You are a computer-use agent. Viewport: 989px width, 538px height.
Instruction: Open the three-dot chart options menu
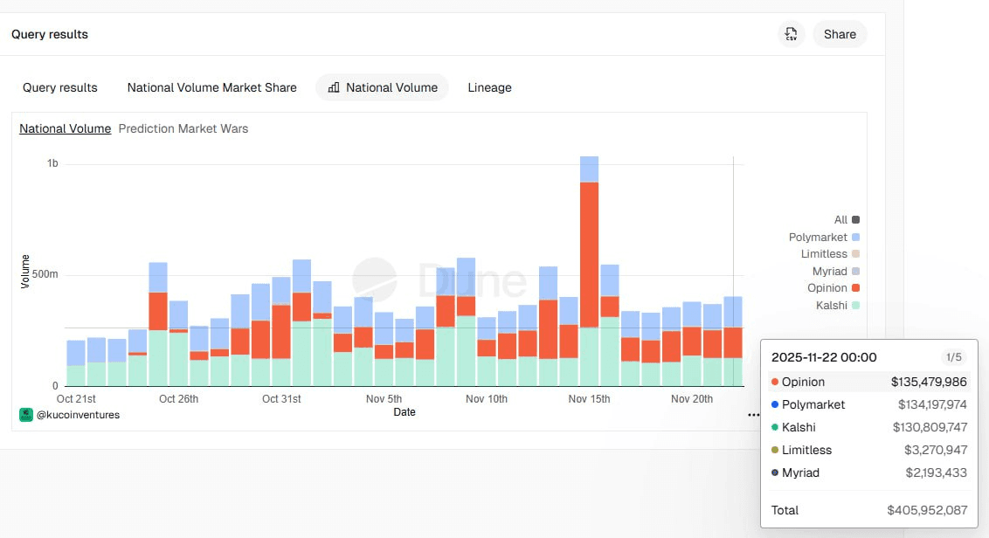click(753, 416)
